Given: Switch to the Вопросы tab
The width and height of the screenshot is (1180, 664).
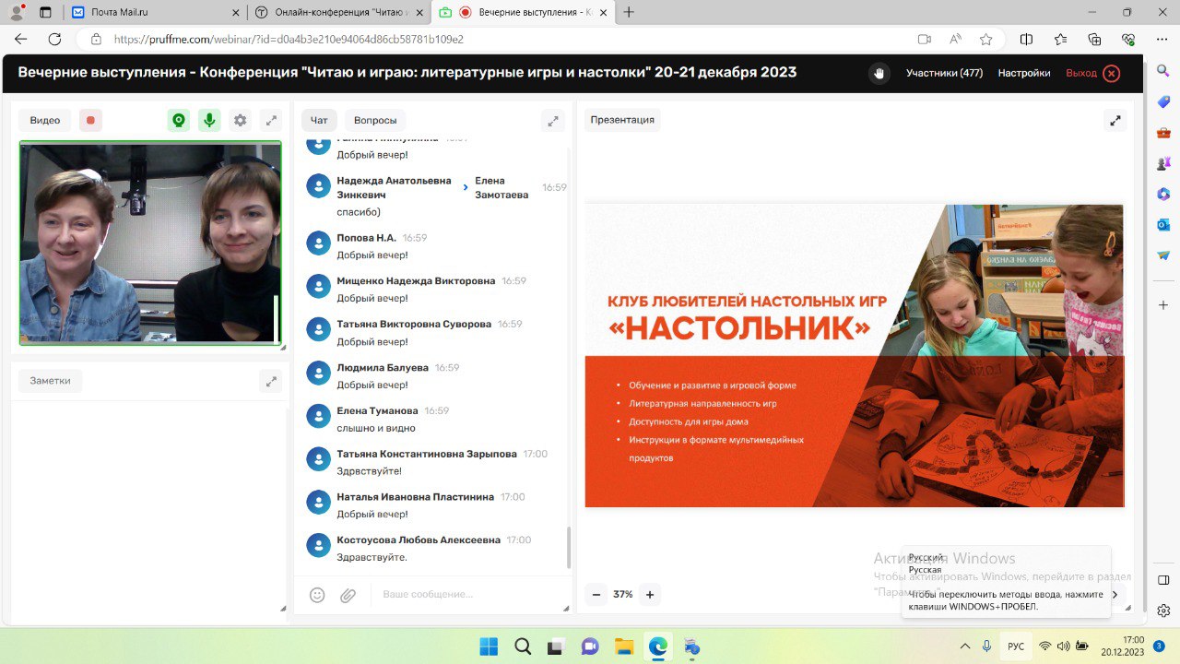Looking at the screenshot, I should [375, 120].
